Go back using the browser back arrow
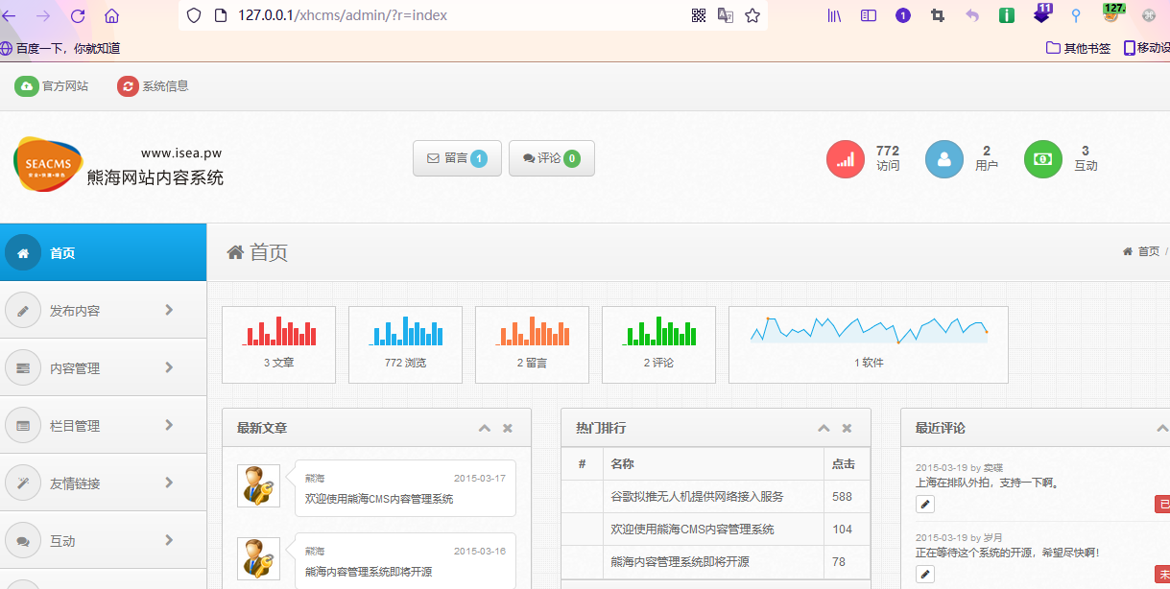 coord(10,15)
